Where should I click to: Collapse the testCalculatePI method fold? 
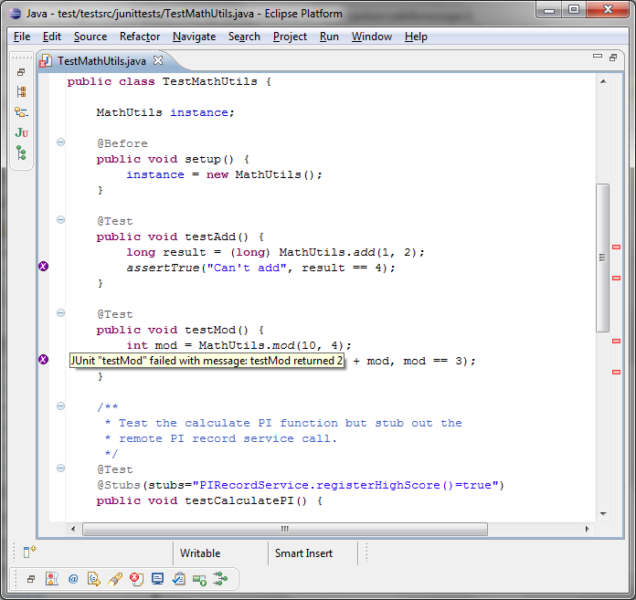[x=60, y=468]
